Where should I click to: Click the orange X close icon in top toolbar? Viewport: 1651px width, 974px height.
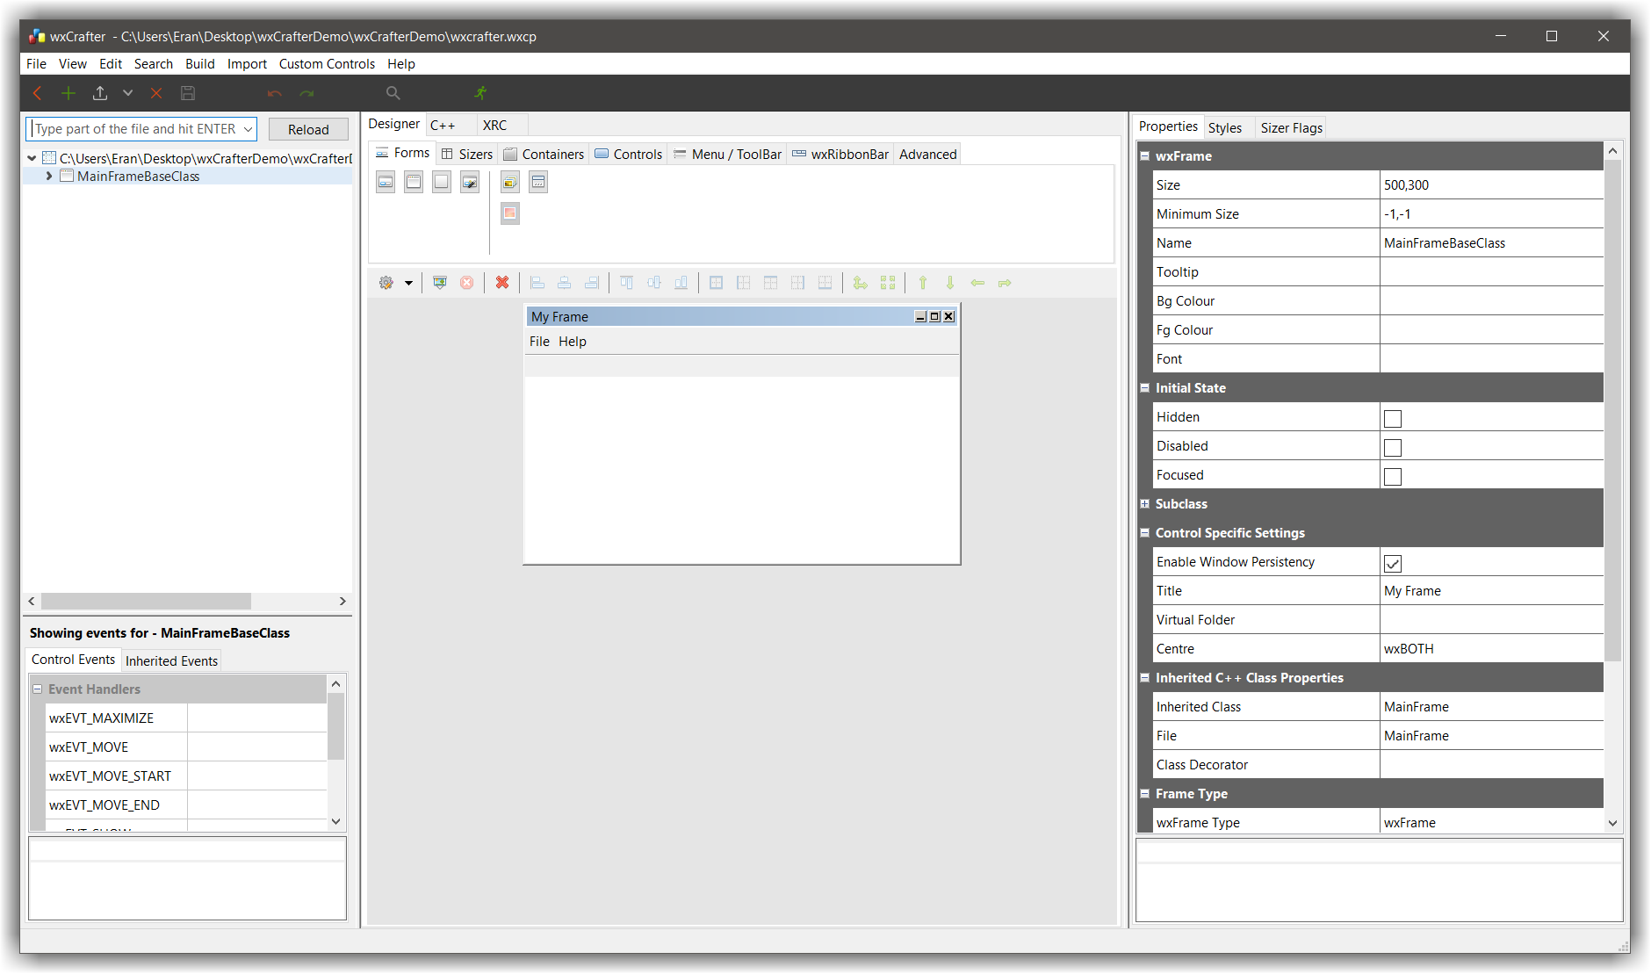[x=156, y=93]
